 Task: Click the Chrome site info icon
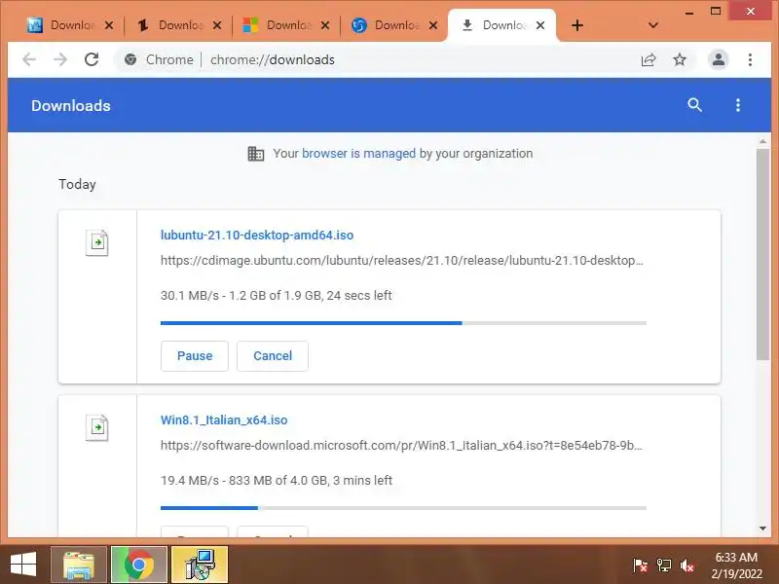point(130,59)
